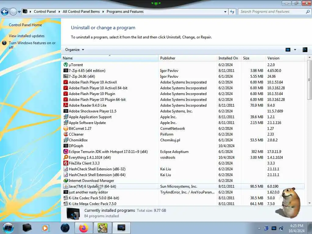This screenshot has height=234, width=312.
Task: Click the Chomikuj.pl publisher cell
Action: point(170,140)
